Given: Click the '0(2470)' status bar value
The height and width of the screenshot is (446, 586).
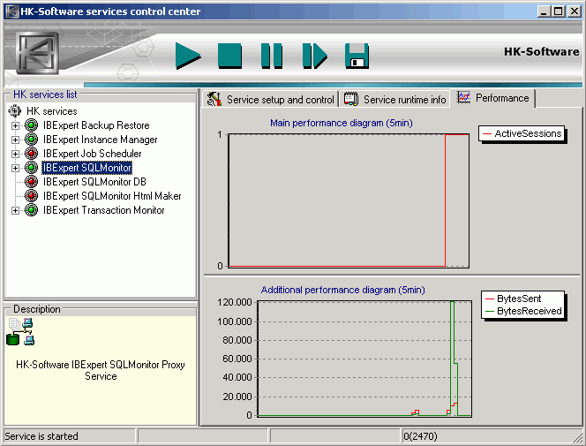Looking at the screenshot, I should (x=420, y=436).
